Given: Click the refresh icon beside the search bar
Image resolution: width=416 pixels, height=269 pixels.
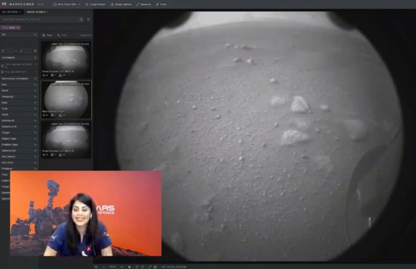Looking at the screenshot, I should [89, 20].
